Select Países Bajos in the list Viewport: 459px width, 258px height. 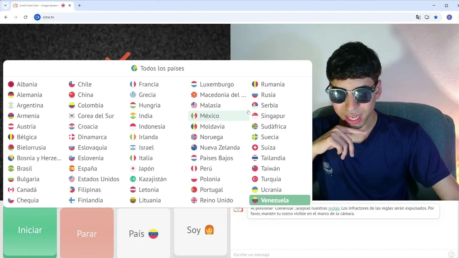click(x=219, y=158)
